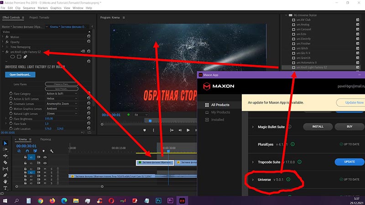Click Choose a Flare button
365x205 pixels.
pos(62,84)
